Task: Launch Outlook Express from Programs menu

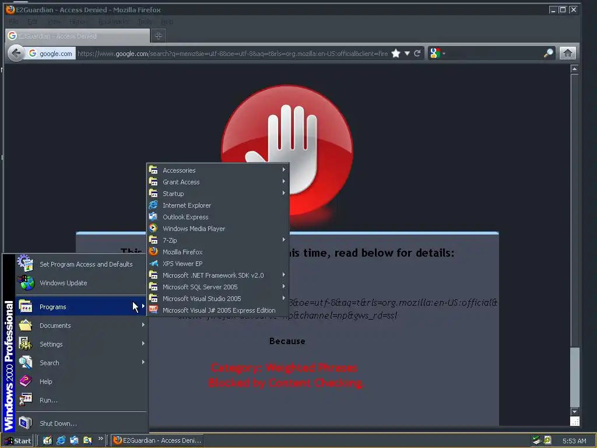Action: pos(218,217)
